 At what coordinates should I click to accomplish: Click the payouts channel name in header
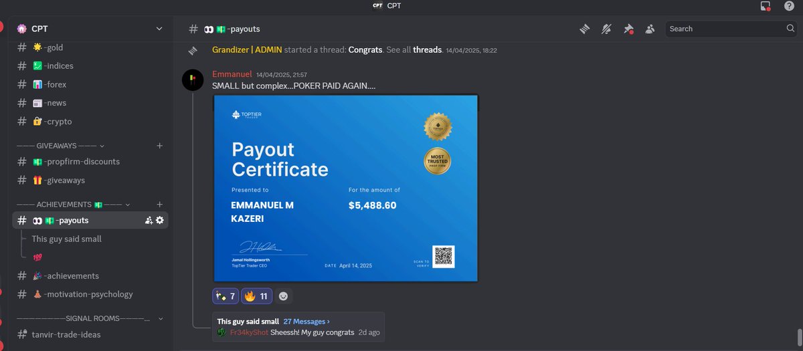coord(232,29)
